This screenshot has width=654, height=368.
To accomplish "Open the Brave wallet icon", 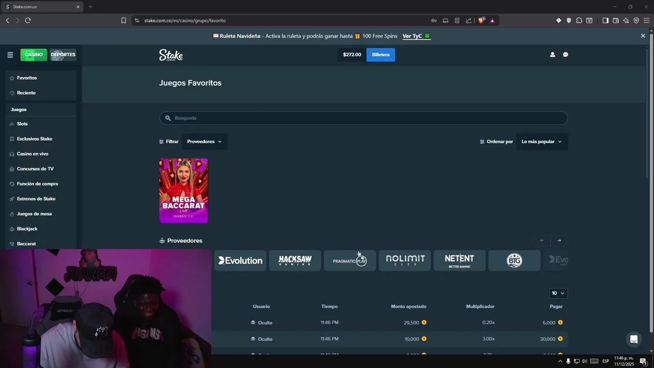I will coord(616,20).
